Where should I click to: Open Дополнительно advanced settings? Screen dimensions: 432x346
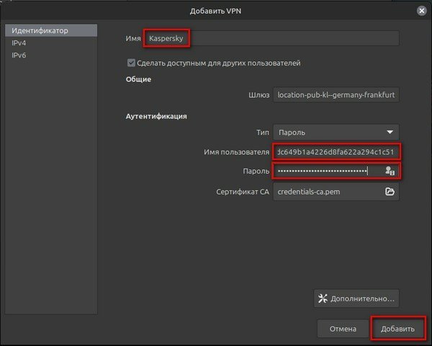click(x=356, y=298)
